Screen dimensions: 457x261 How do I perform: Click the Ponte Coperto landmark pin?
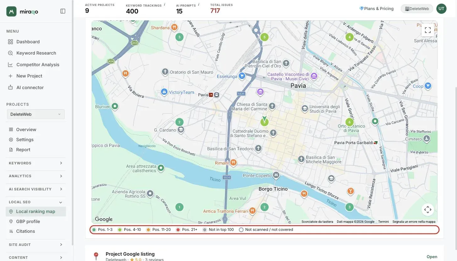tap(276, 175)
